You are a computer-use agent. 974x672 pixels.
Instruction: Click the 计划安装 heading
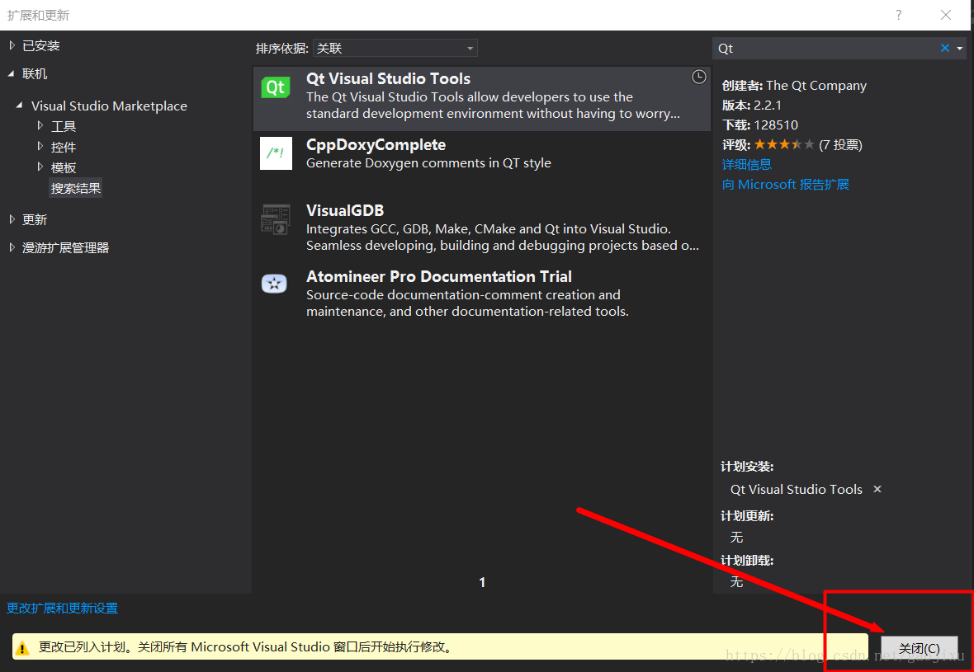(747, 466)
